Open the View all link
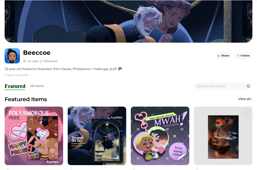257x170 pixels. tap(245, 99)
